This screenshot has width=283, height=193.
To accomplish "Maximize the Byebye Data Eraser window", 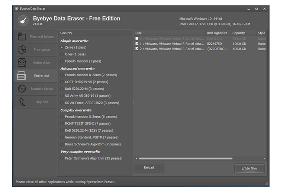I will click(257, 9).
